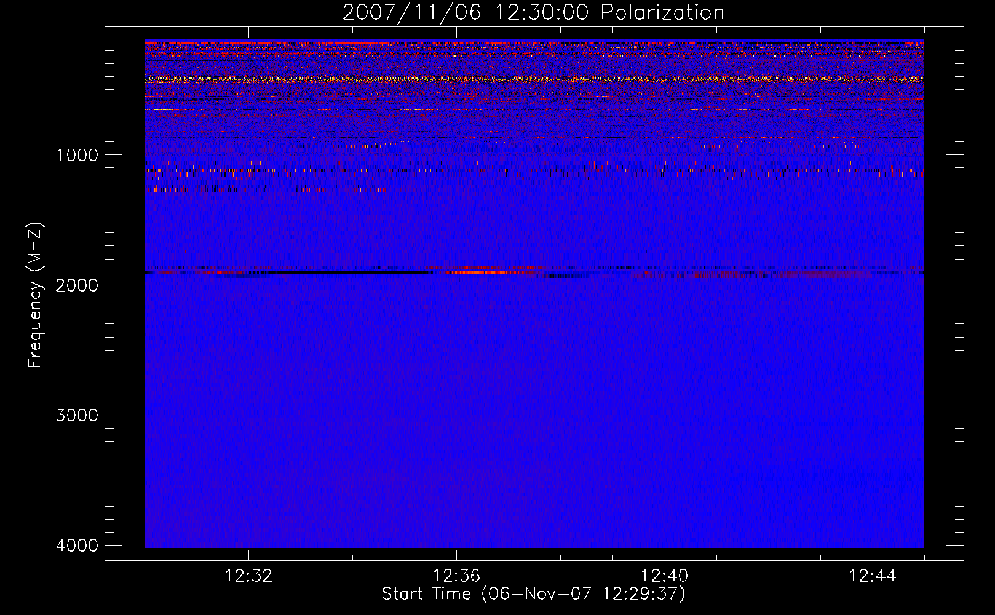Select the 'Frequency (MHZ)' y-axis label
Viewport: 995px width, 615px height.
click(x=36, y=295)
